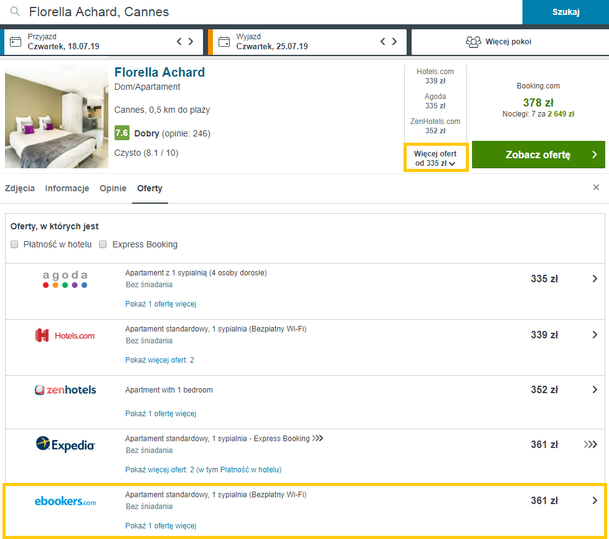This screenshot has width=609, height=539.
Task: Select the Hotels.com 339 zł price summary
Action: click(435, 76)
